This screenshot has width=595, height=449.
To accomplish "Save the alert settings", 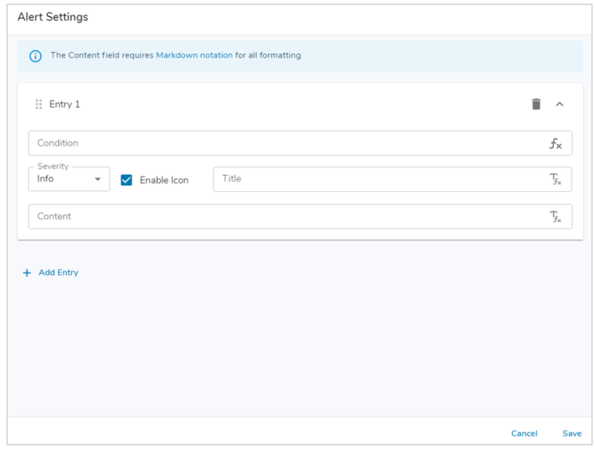I will 572,434.
